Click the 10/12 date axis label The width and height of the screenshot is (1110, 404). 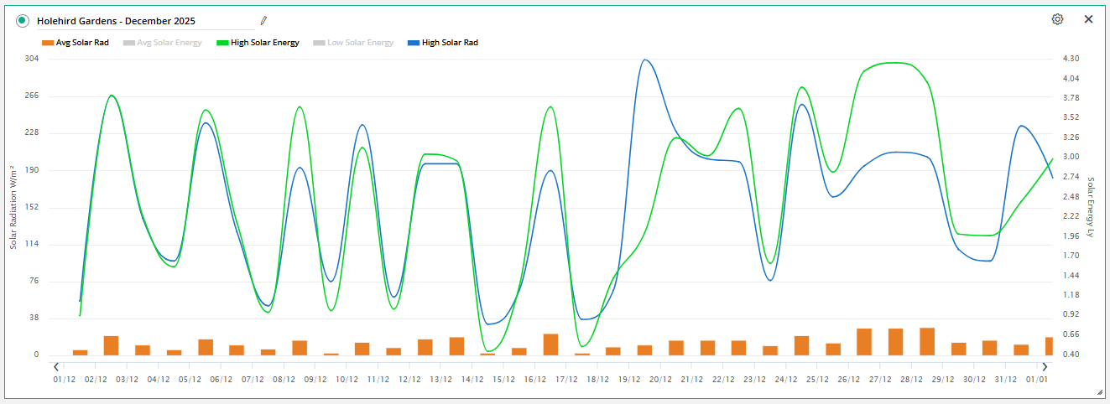tap(347, 380)
